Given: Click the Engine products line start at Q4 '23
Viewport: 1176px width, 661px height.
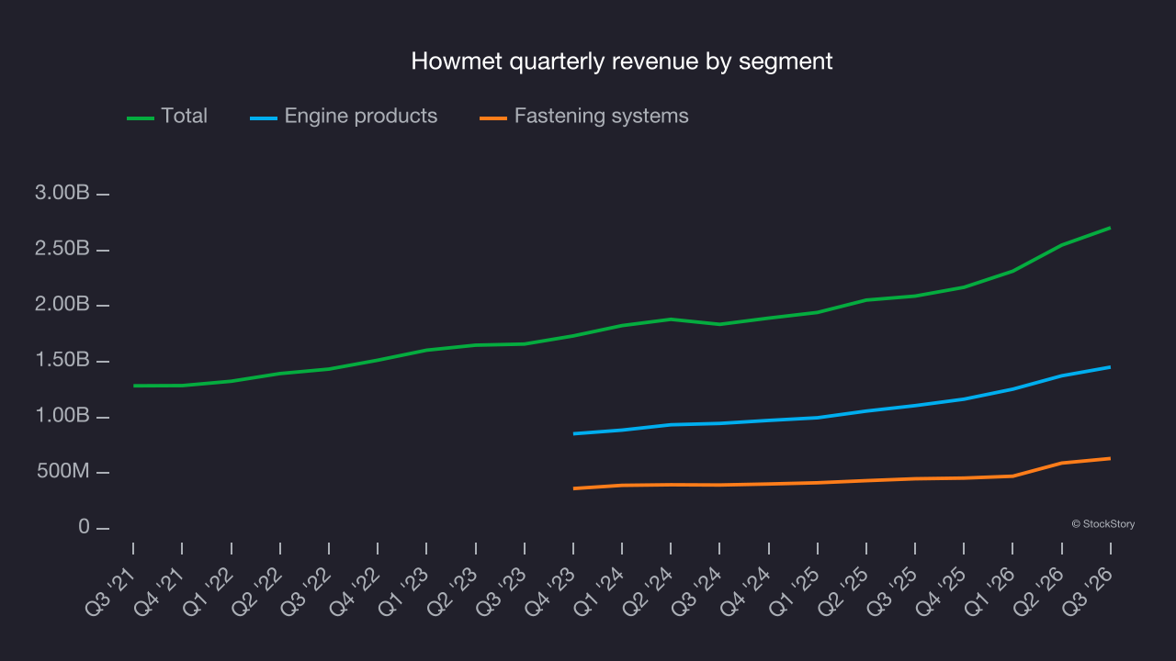Looking at the screenshot, I should (573, 433).
